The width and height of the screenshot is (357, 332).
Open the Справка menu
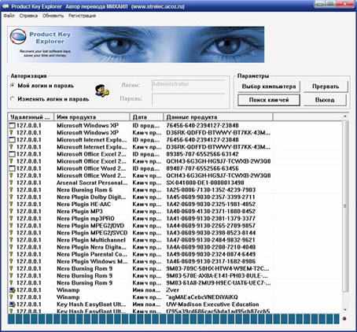point(28,16)
